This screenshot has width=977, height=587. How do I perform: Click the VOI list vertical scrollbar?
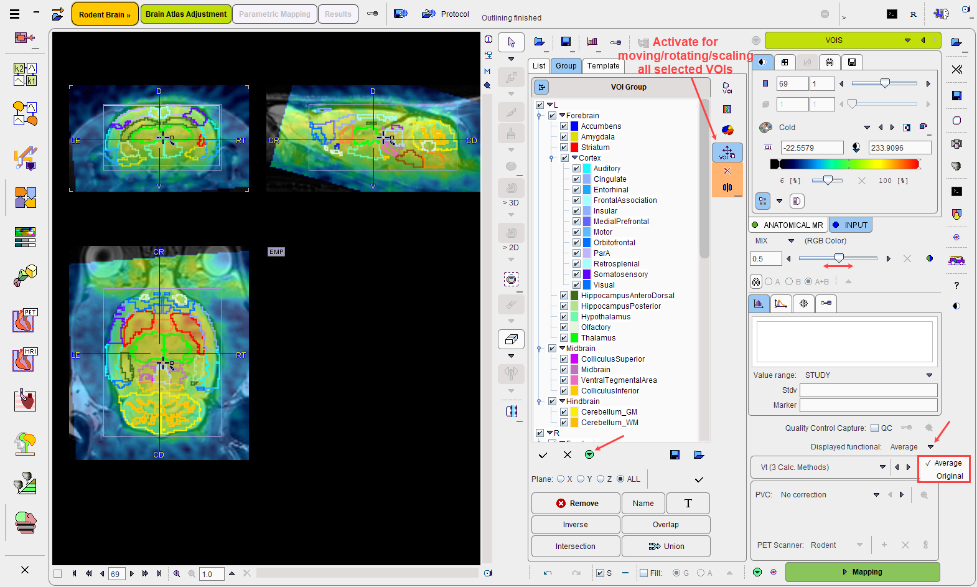(x=704, y=177)
